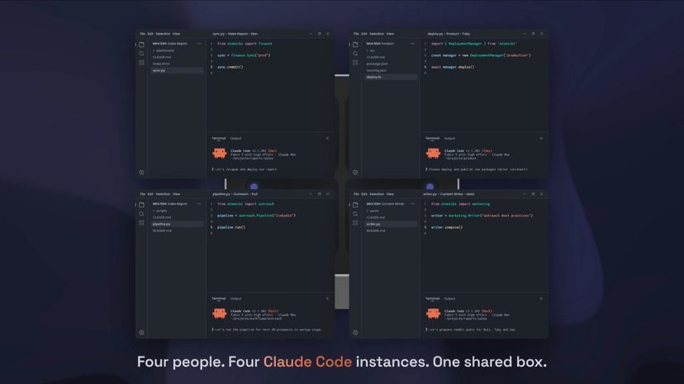Close terminal panel in sync.py window

[x=328, y=138]
